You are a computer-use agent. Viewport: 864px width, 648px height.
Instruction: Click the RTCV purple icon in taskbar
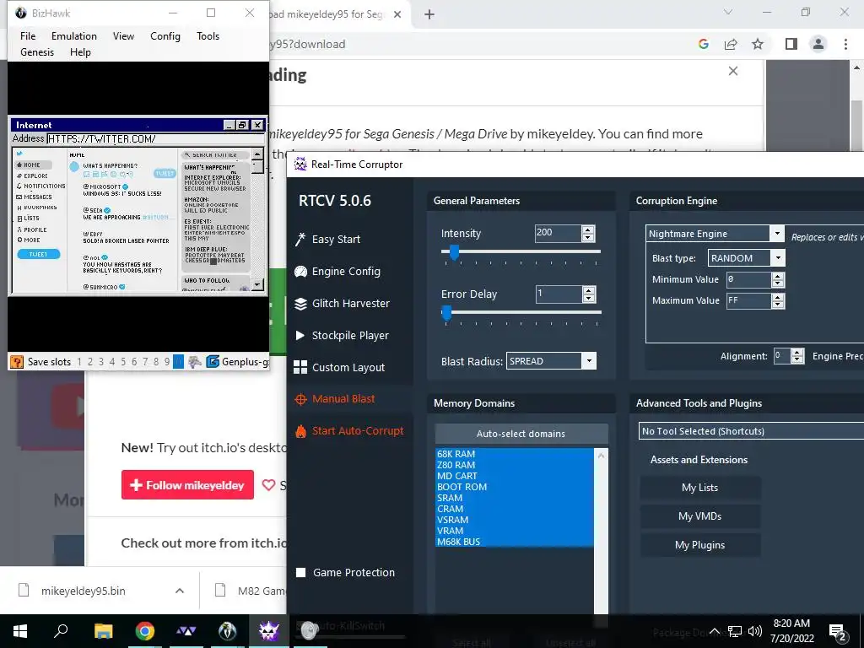tap(268, 631)
